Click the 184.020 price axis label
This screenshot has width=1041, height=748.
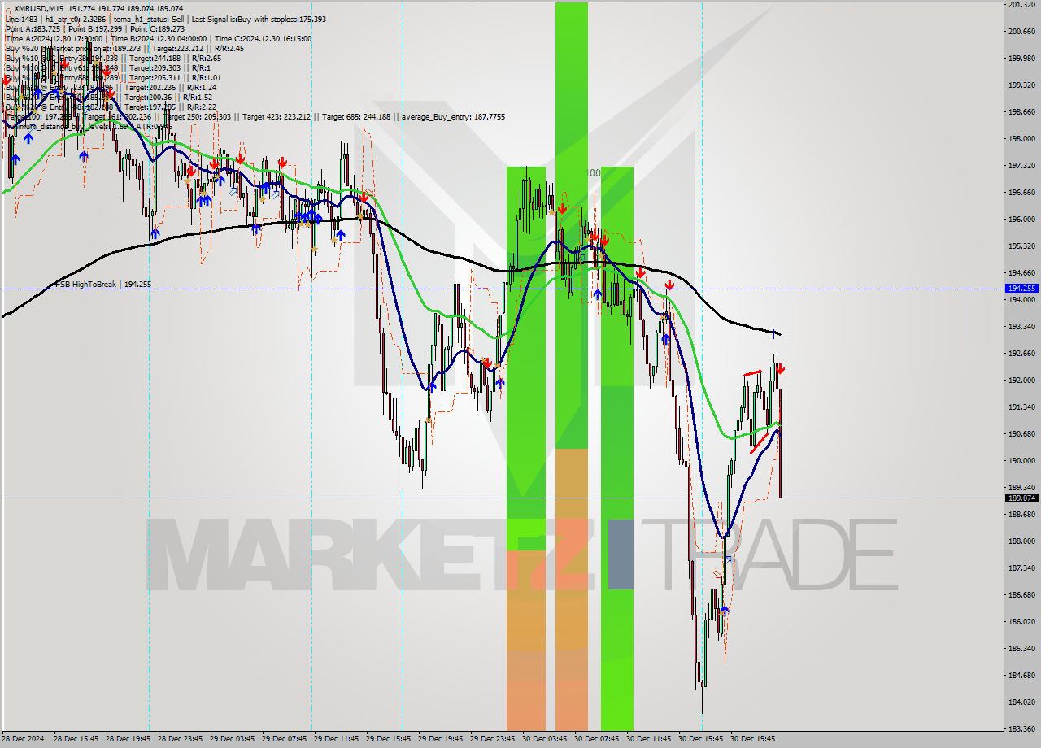click(x=1021, y=702)
